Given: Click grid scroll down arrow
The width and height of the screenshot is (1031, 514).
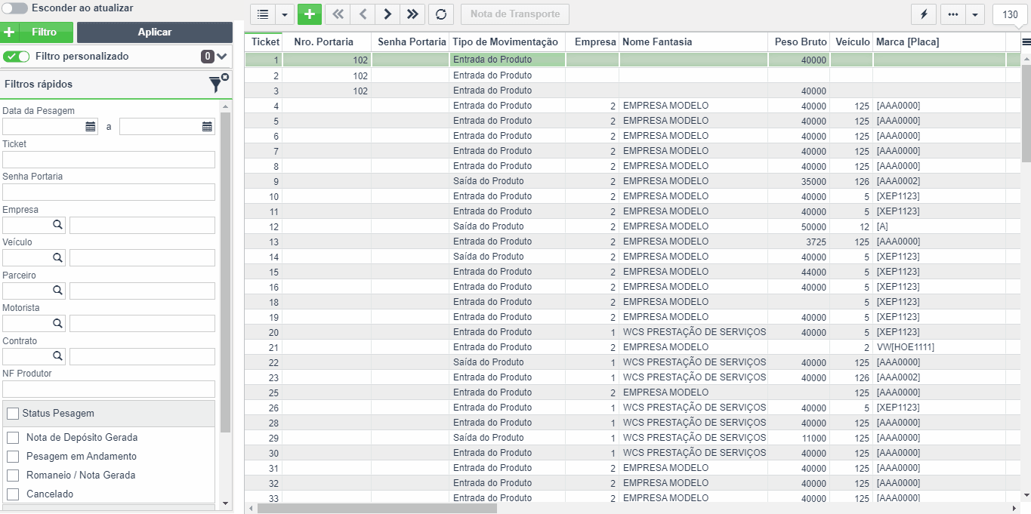Looking at the screenshot, I should [x=1026, y=496].
